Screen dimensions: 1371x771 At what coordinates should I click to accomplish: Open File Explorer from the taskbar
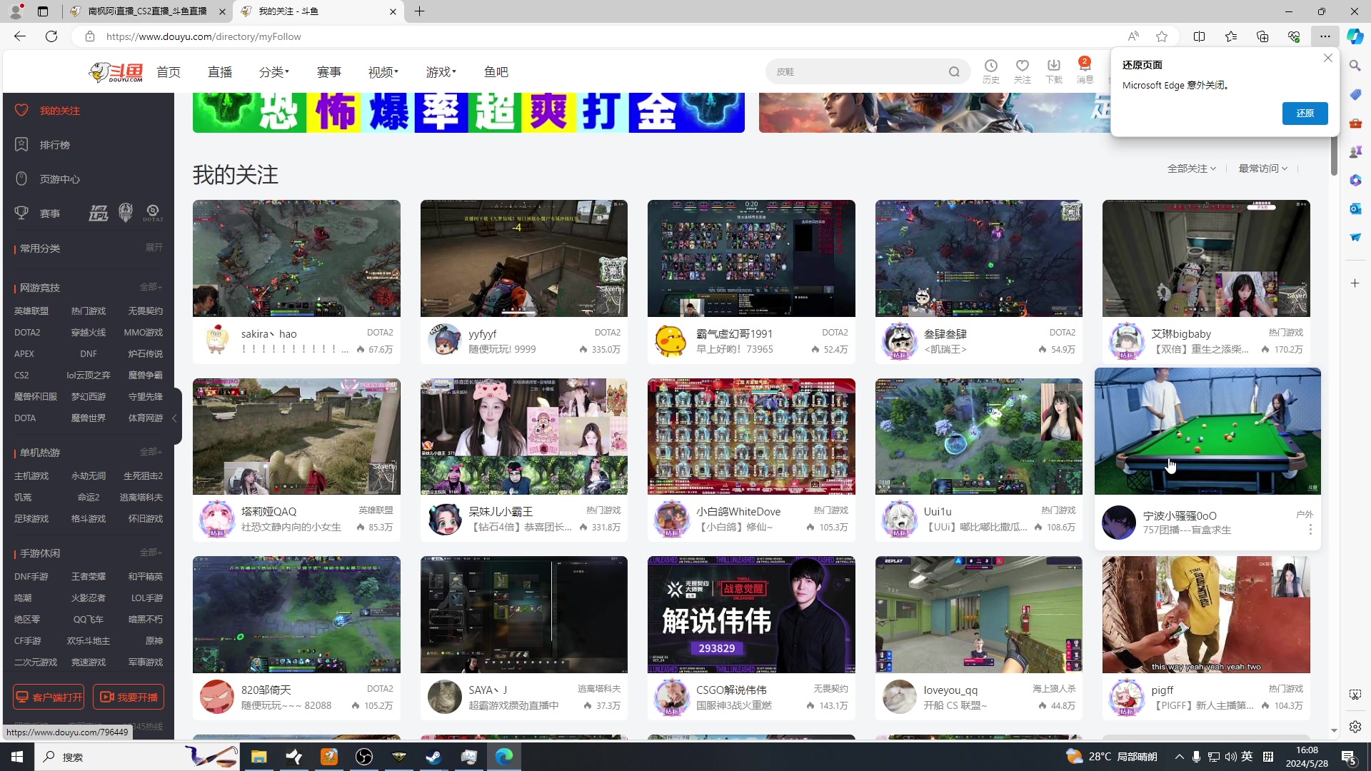click(258, 757)
